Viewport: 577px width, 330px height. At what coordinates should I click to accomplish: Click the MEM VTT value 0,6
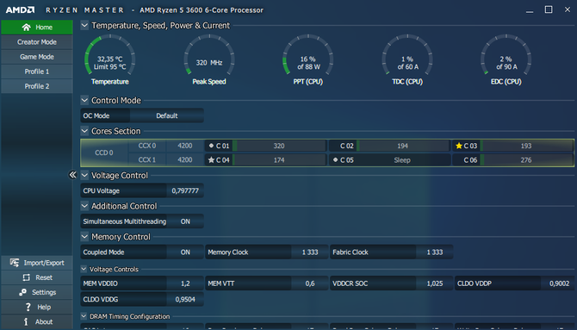tap(310, 283)
